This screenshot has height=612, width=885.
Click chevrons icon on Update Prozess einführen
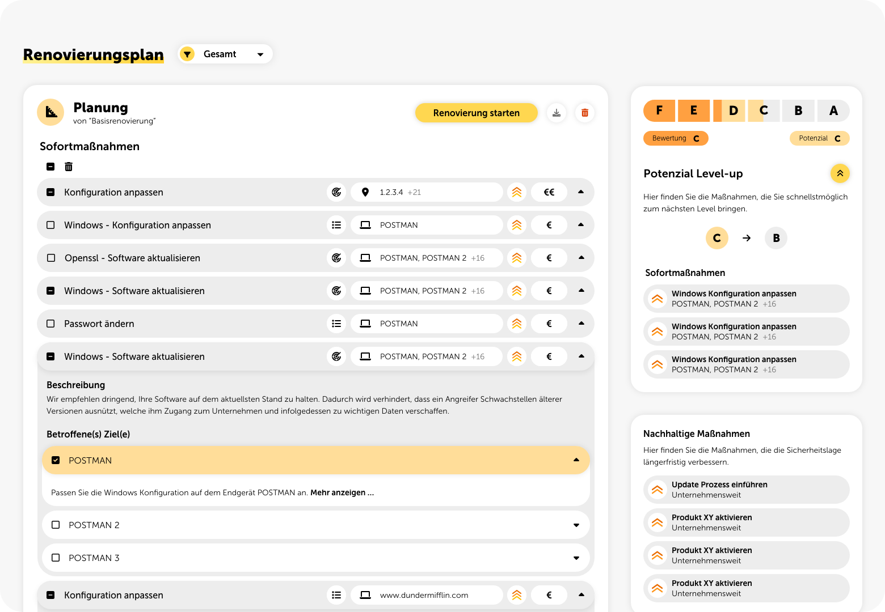click(658, 490)
